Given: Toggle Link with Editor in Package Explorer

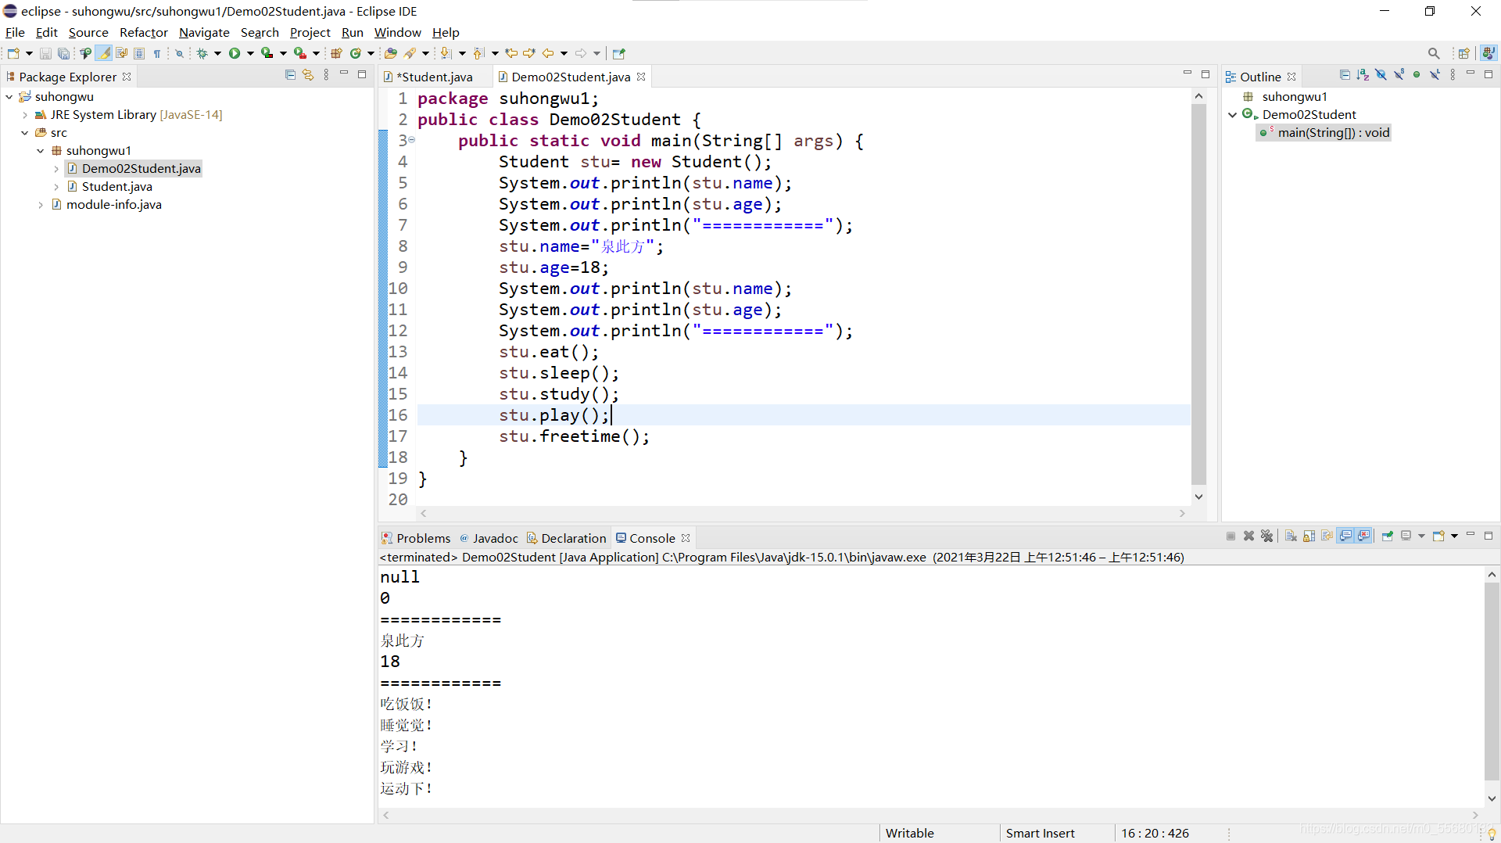Looking at the screenshot, I should [308, 75].
